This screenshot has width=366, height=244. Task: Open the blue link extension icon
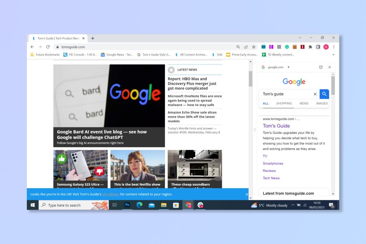click(263, 47)
